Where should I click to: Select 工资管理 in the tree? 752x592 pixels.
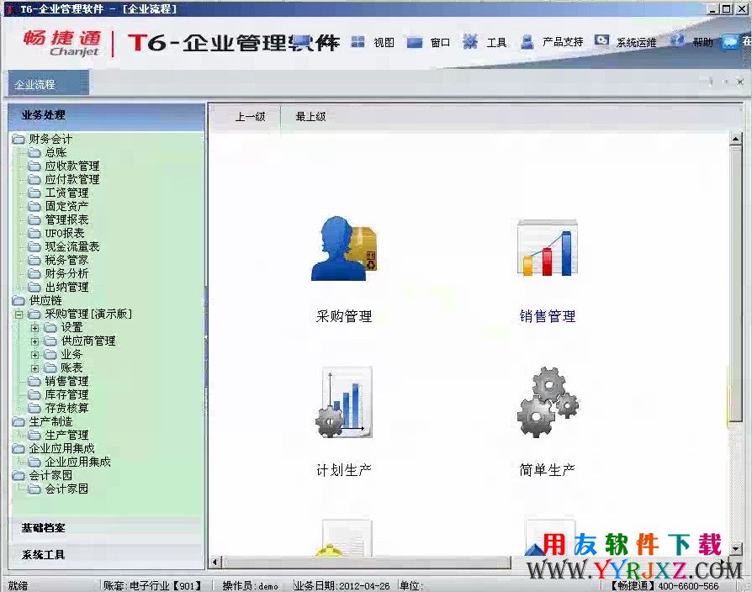66,193
